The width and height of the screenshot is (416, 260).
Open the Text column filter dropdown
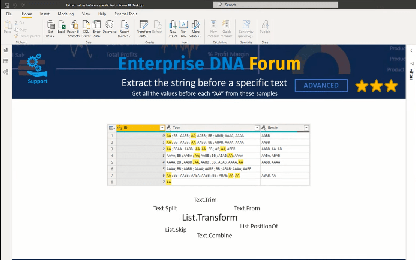click(x=257, y=128)
